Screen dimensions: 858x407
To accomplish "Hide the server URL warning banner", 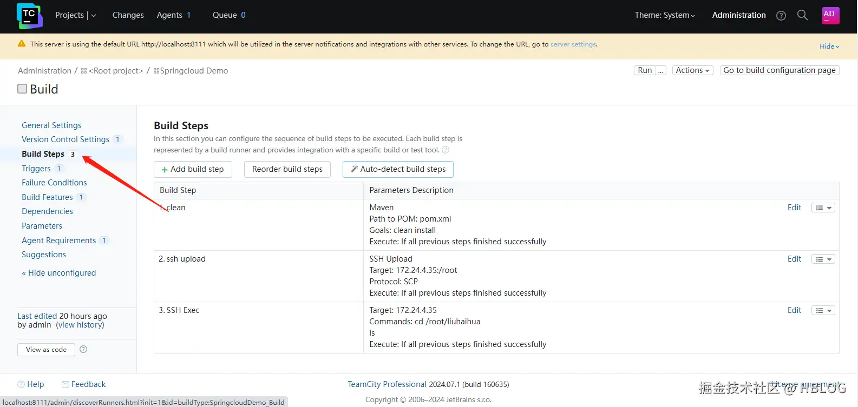I will click(x=829, y=46).
